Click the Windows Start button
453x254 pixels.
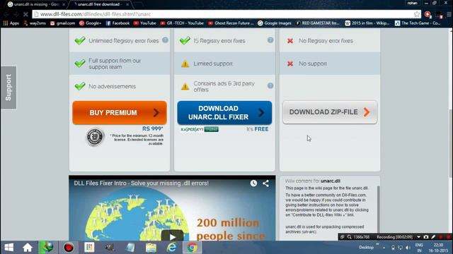9,248
